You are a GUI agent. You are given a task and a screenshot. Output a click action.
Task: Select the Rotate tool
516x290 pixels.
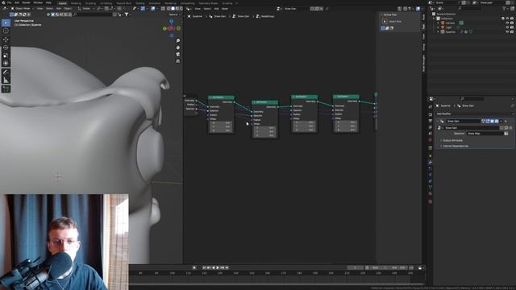(x=6, y=48)
